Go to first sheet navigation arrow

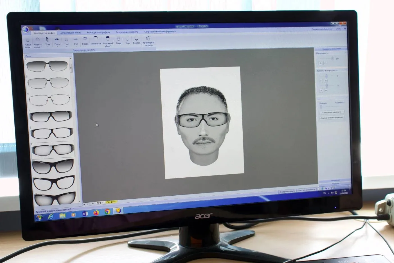click(x=84, y=204)
